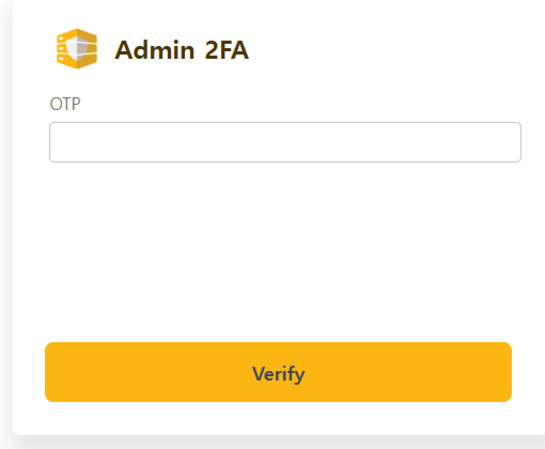Activate the text box under the OTP label
This screenshot has width=545, height=449.
(285, 142)
